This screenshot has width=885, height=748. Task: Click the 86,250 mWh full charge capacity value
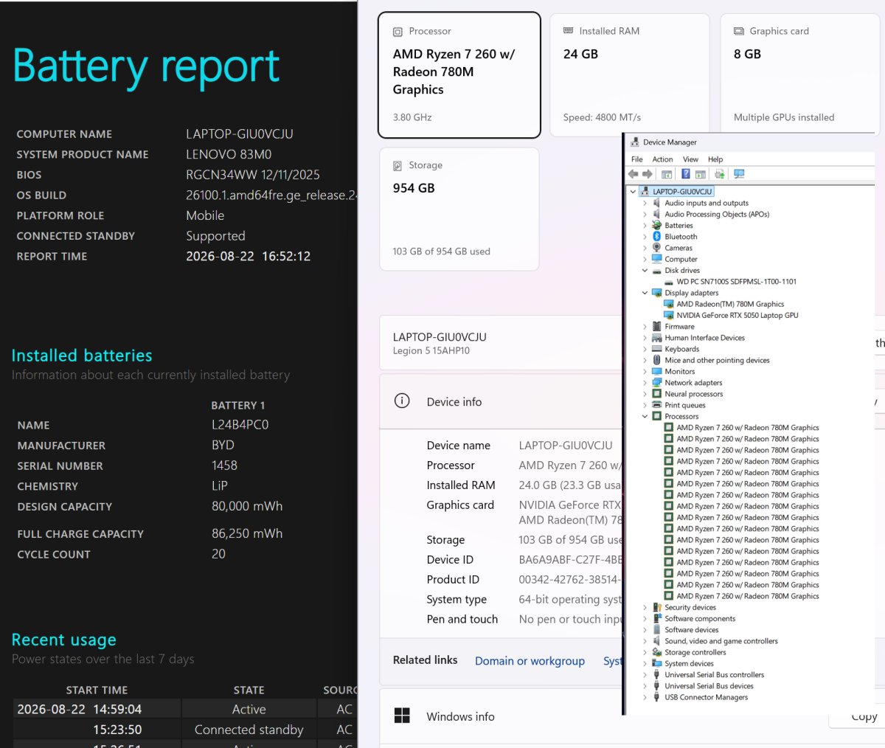(x=247, y=533)
